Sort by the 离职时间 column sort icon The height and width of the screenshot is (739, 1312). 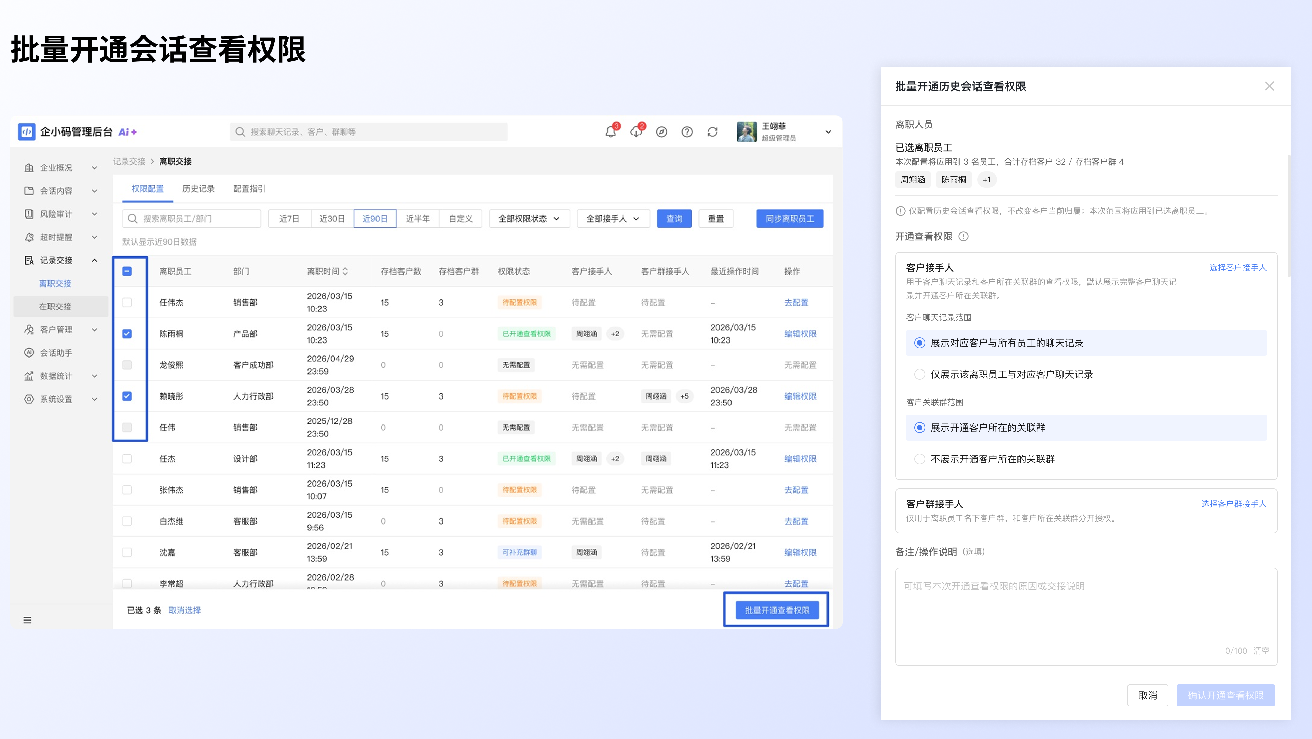point(346,271)
